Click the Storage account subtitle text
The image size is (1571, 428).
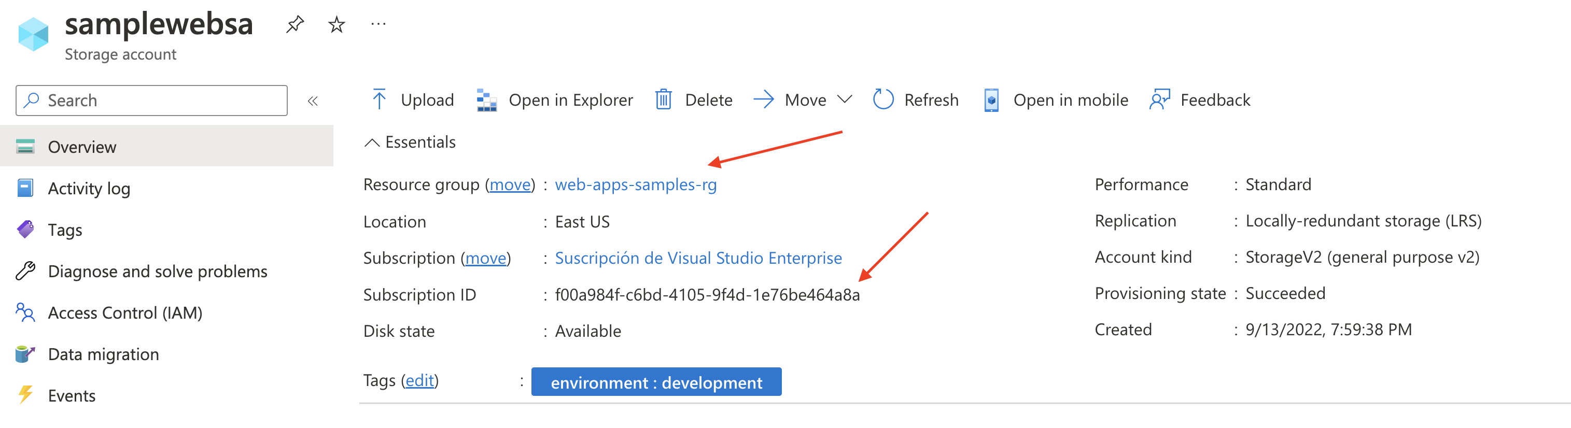click(120, 55)
